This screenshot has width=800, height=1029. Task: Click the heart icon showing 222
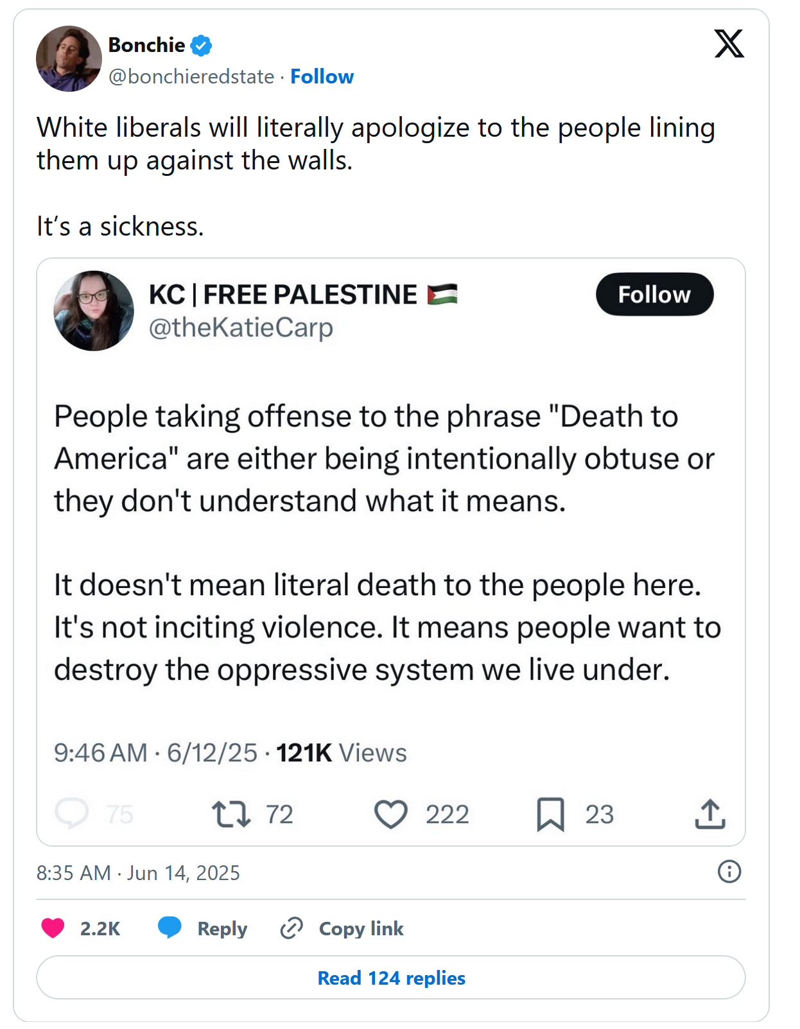point(390,814)
